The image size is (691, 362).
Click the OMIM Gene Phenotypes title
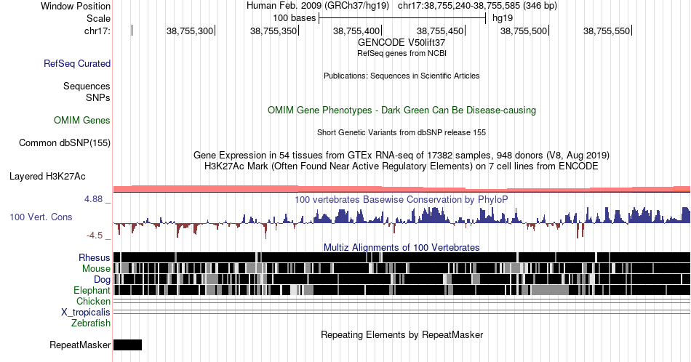tap(402, 110)
